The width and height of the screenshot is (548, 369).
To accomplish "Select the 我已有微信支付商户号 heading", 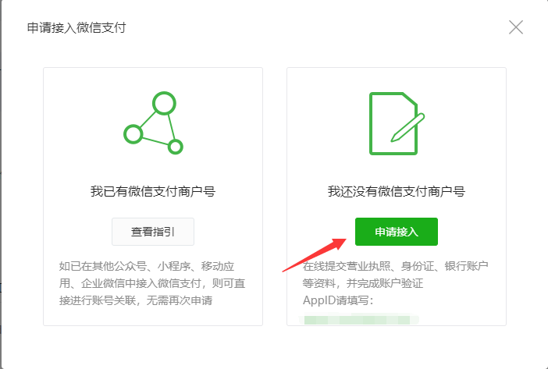I will click(x=153, y=191).
